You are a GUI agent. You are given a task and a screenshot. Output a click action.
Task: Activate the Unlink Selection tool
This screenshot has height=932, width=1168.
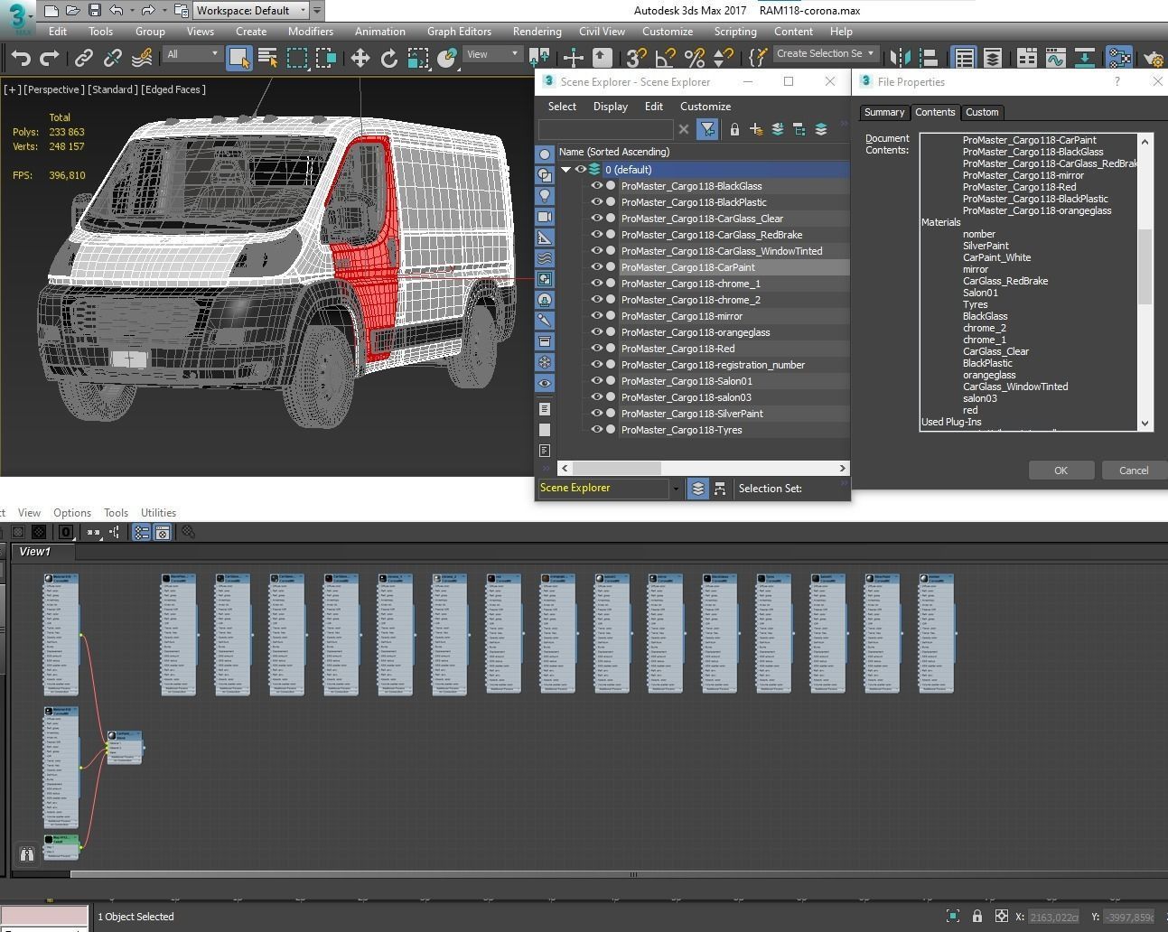[x=112, y=58]
